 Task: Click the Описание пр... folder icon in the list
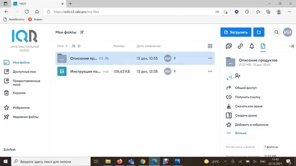pos(62,59)
